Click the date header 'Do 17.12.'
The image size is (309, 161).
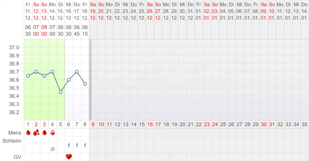77,11
